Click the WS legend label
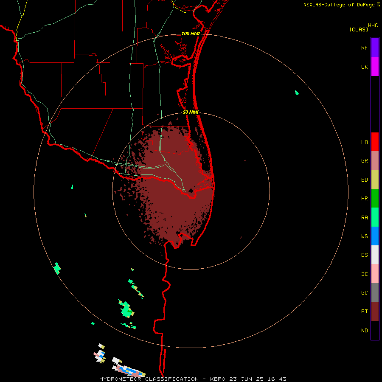Viewport: 382px width, 382px height. pyautogui.click(x=364, y=236)
